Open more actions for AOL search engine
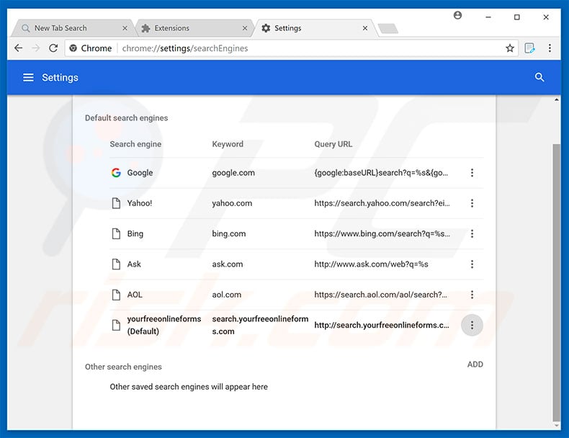Screen dimensions: 569x438 point(472,295)
